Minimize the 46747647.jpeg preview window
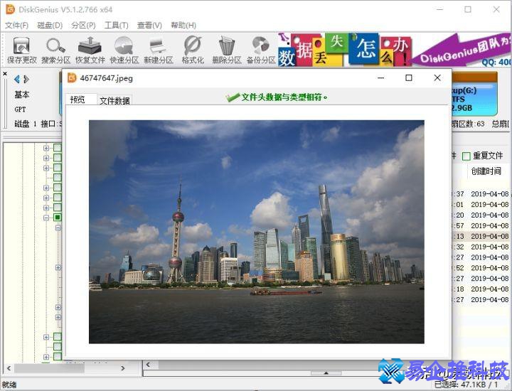 (x=380, y=78)
